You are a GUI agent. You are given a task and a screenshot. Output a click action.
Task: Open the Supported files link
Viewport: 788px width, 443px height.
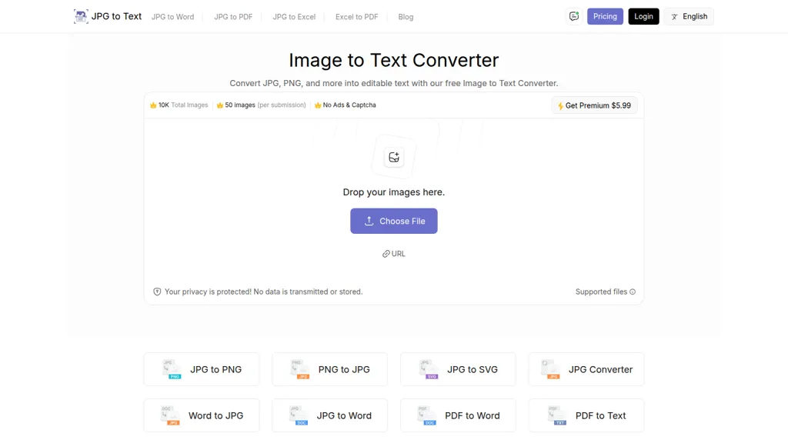coord(606,291)
